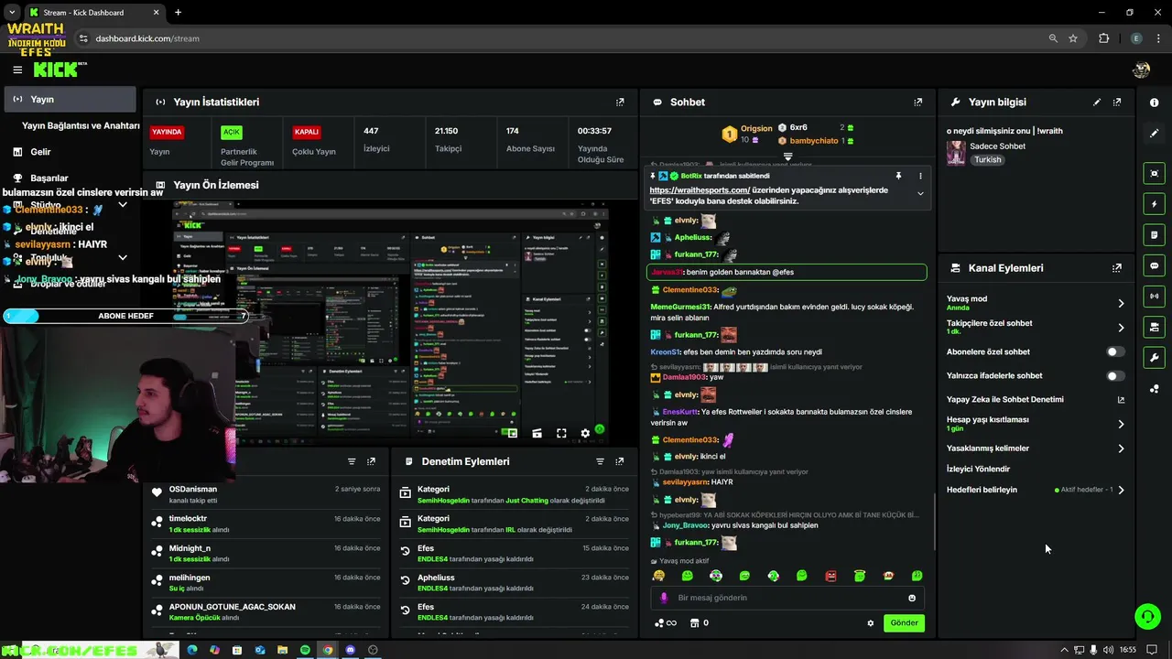Open Spotify from the taskbar
This screenshot has height=659, width=1172.
pyautogui.click(x=305, y=650)
